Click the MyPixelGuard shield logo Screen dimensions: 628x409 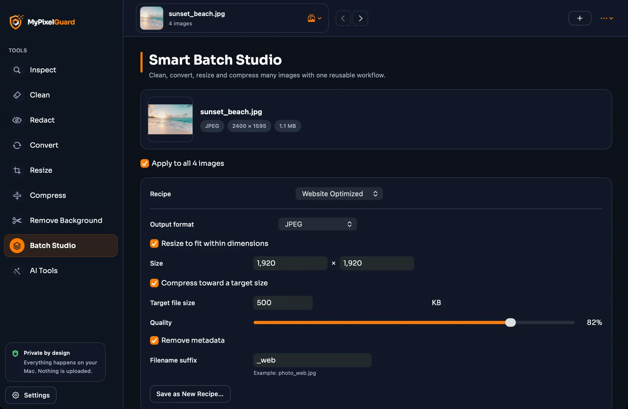click(x=16, y=22)
